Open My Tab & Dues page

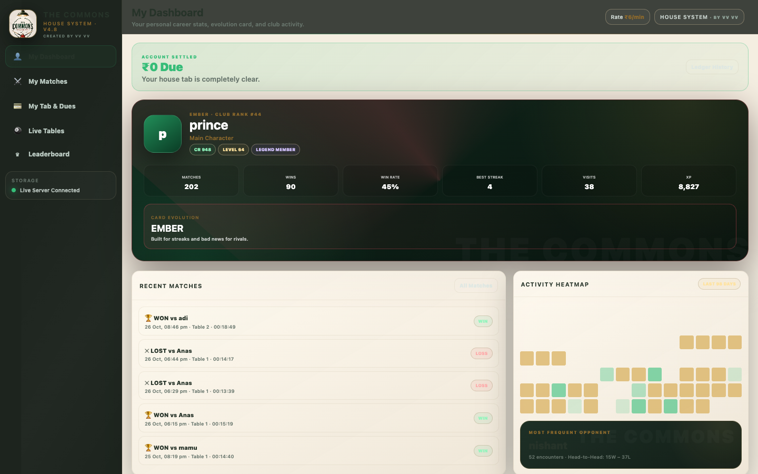click(x=61, y=106)
